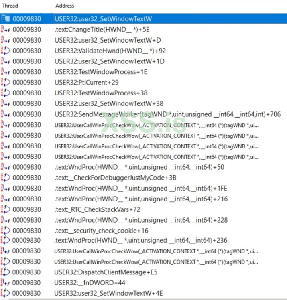287x300 pixels.
Task: Select the TestWindowProcess+38 address entry
Action: (x=101, y=93)
